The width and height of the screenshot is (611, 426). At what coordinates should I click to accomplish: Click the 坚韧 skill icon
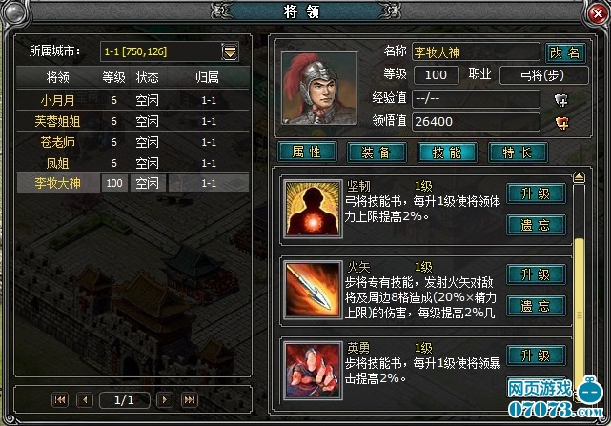(x=313, y=209)
